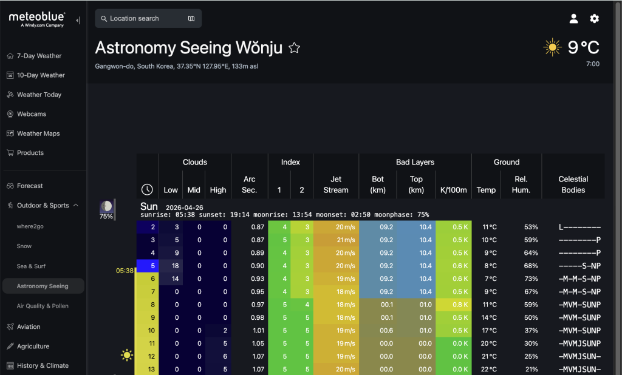Click the map icon in search bar
Screen dimensions: 622x375
[x=191, y=19]
